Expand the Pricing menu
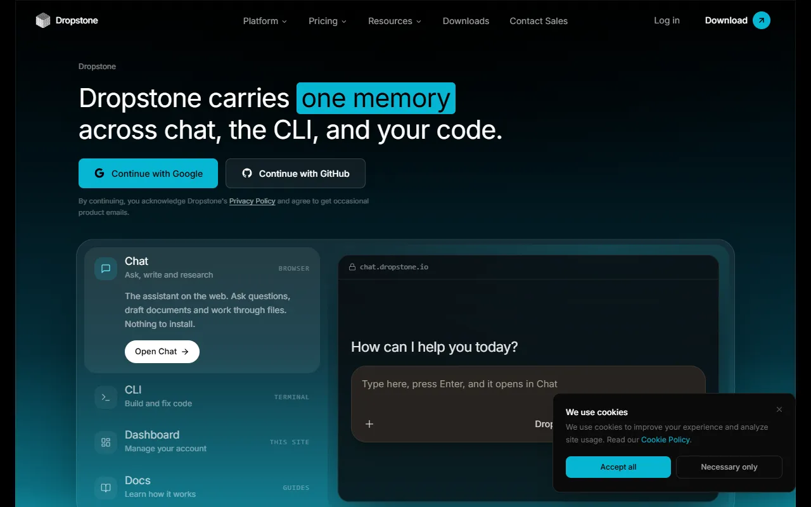This screenshot has width=811, height=507. tap(328, 21)
